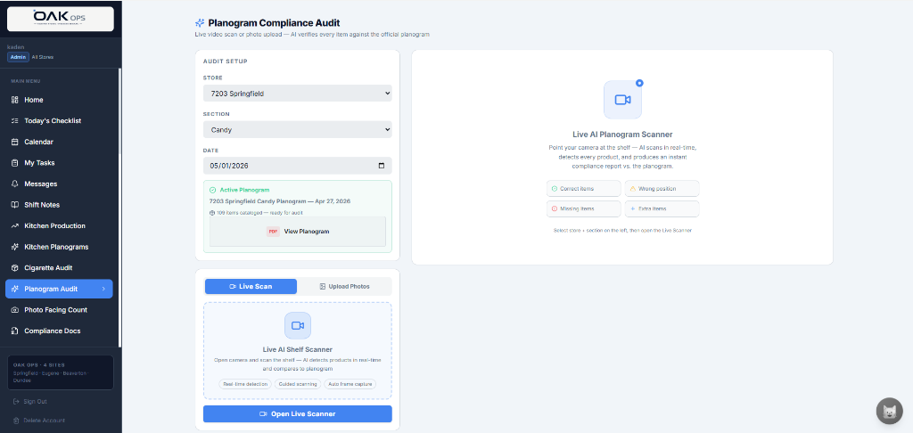Click the Photo Facing Count camera icon
The image size is (913, 433).
click(x=15, y=310)
